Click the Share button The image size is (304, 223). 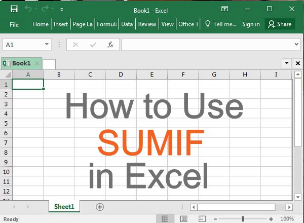coord(280,24)
